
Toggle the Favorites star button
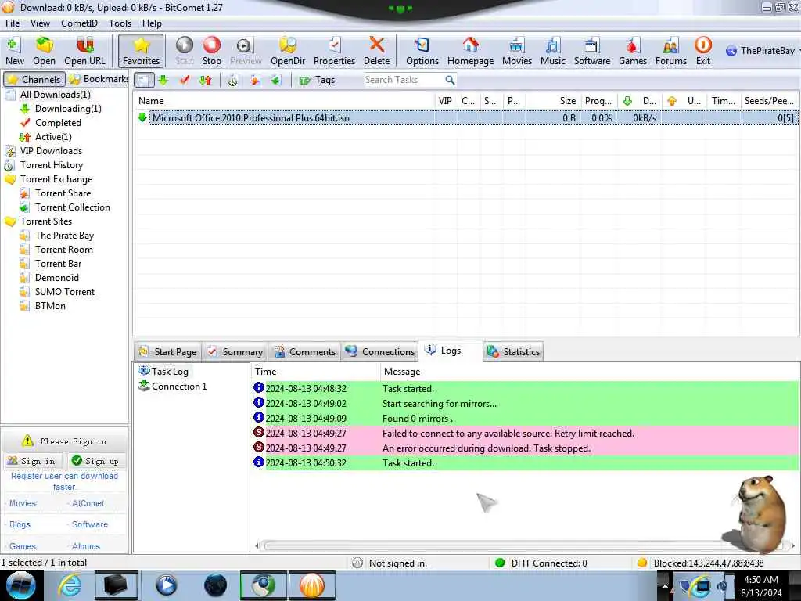(141, 51)
